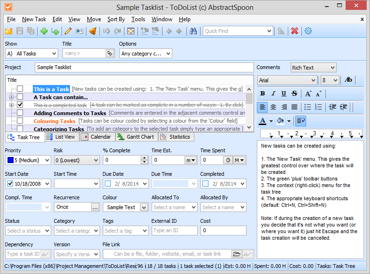This screenshot has width=370, height=274.
Task: Open Preferences with the blue gear icon
Action: click(308, 31)
